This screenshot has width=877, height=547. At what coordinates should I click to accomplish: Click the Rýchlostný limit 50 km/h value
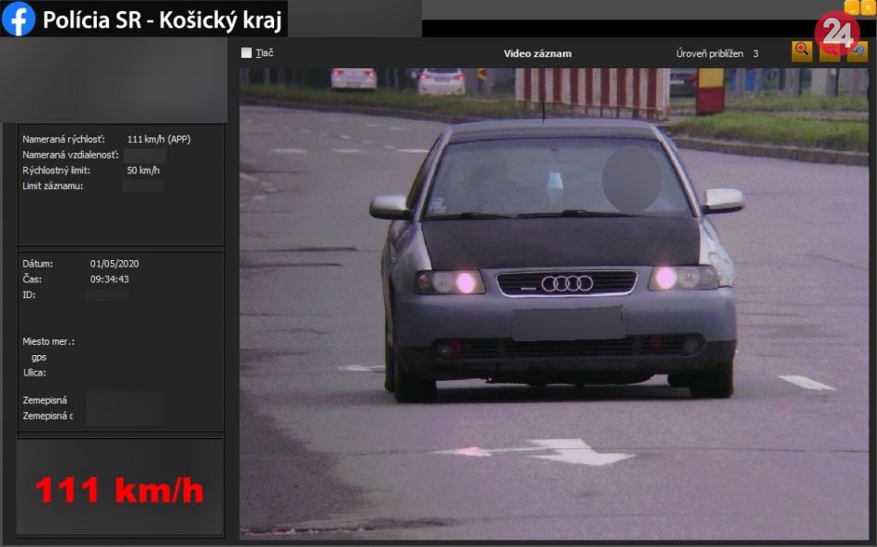[x=143, y=171]
